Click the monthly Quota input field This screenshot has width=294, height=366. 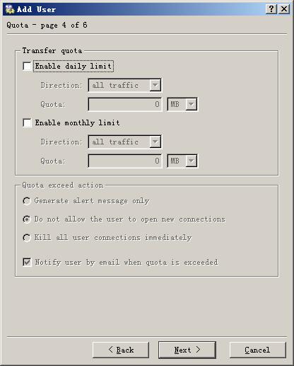coord(125,161)
